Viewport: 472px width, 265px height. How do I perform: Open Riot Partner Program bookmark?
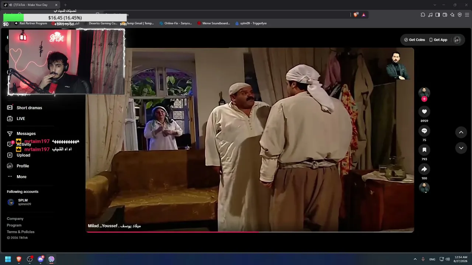[31, 23]
